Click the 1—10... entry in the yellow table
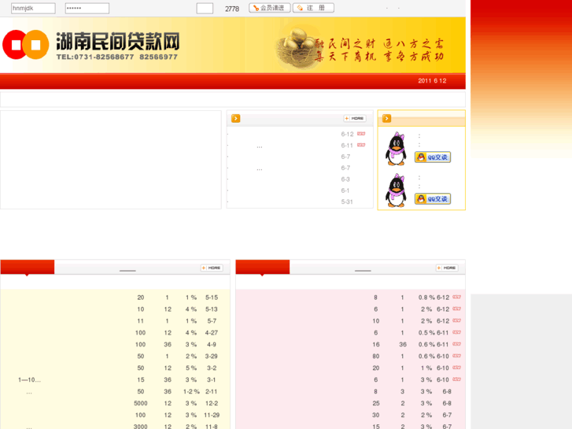This screenshot has height=429, width=572. coord(30,379)
